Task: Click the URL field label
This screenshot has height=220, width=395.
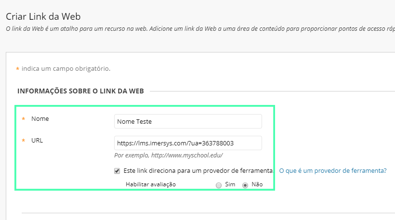Action: (37, 140)
